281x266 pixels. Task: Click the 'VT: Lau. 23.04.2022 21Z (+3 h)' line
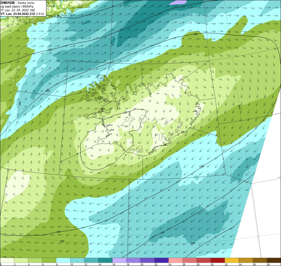22,13
